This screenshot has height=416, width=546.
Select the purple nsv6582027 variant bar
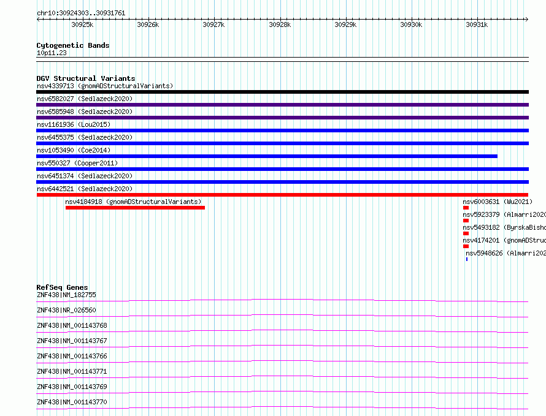(282, 105)
